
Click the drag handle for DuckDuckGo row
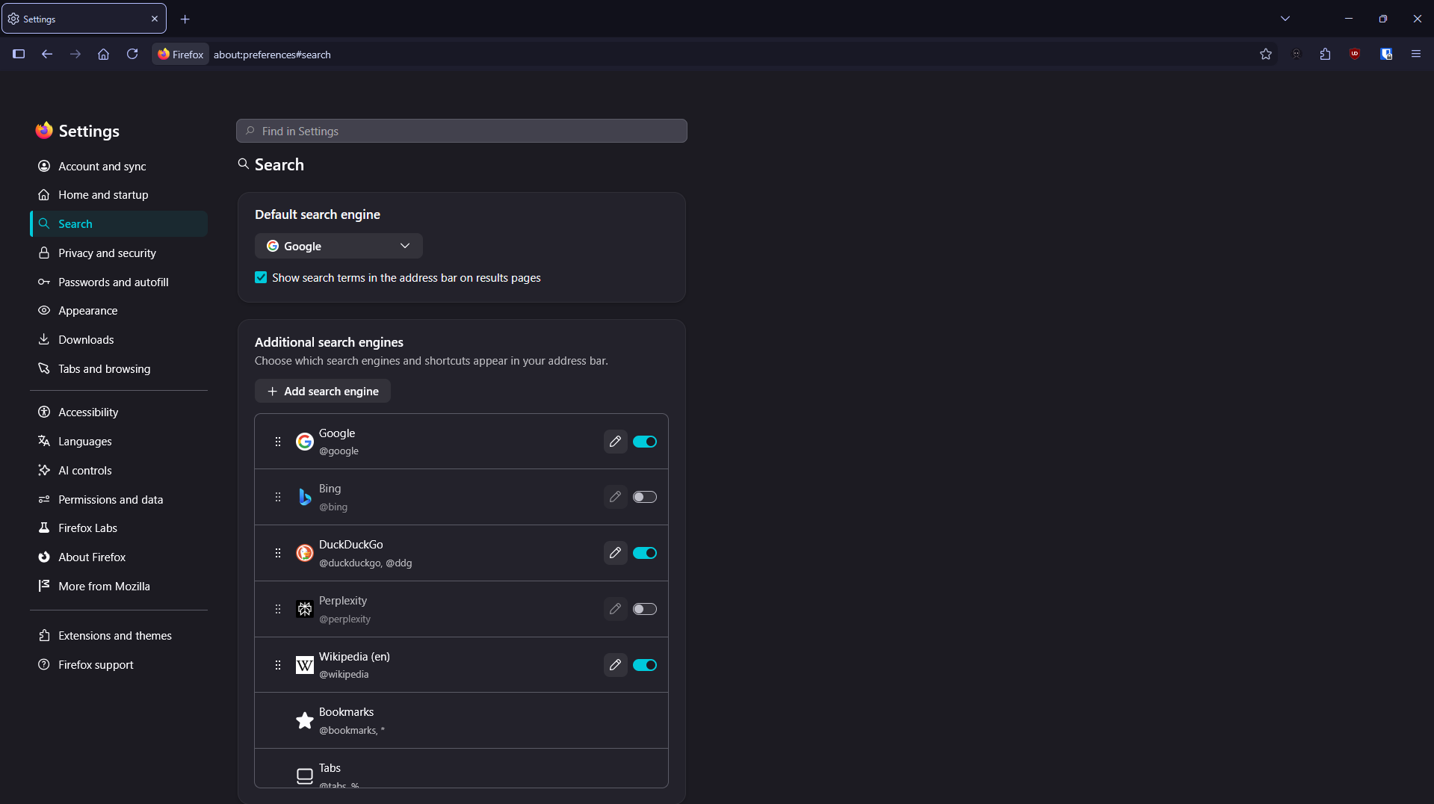tap(278, 553)
